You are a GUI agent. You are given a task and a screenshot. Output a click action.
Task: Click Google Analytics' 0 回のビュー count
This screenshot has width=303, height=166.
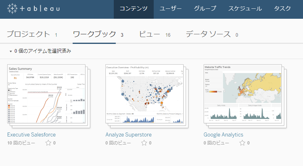pyautogui.click(x=216, y=143)
